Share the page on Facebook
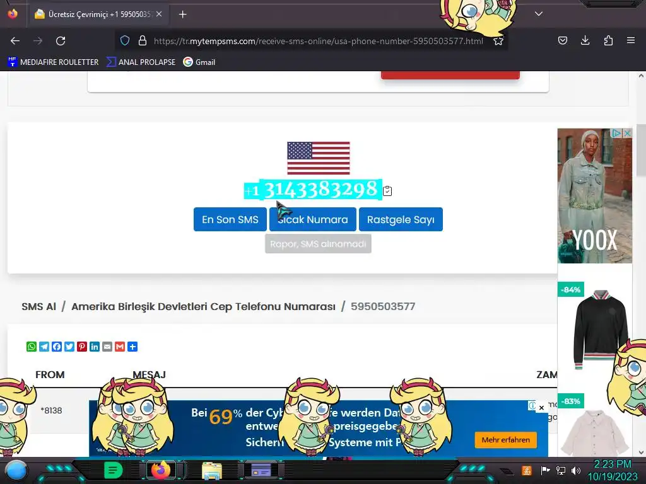The image size is (646, 484). [x=57, y=347]
